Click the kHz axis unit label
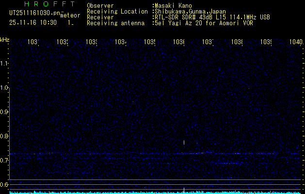The height and width of the screenshot is (194, 305). point(5,39)
